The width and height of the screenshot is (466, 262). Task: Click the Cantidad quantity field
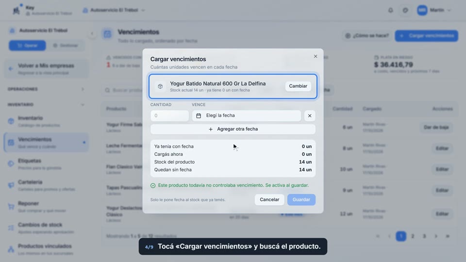(x=169, y=115)
